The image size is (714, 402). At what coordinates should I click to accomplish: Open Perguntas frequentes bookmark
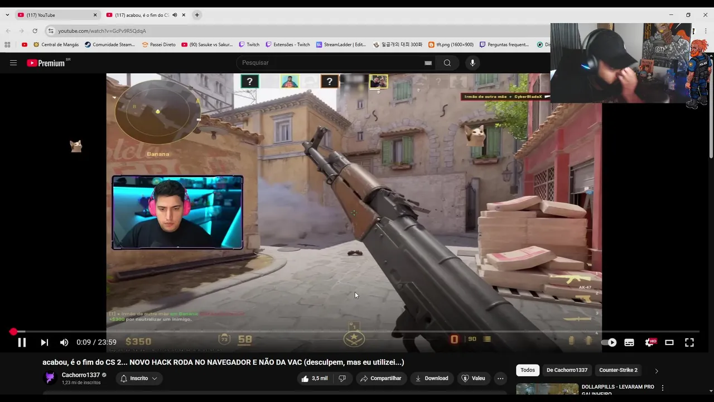coord(504,45)
